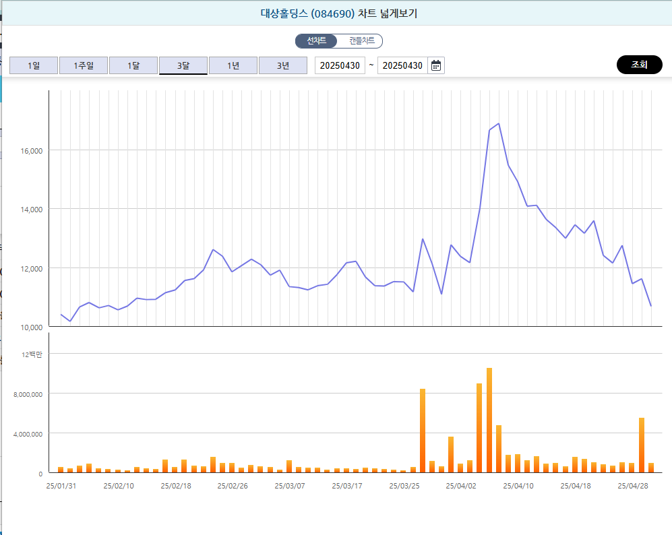Screen dimensions: 672x535
Task: Select the 1일 period button
Action: [33, 65]
